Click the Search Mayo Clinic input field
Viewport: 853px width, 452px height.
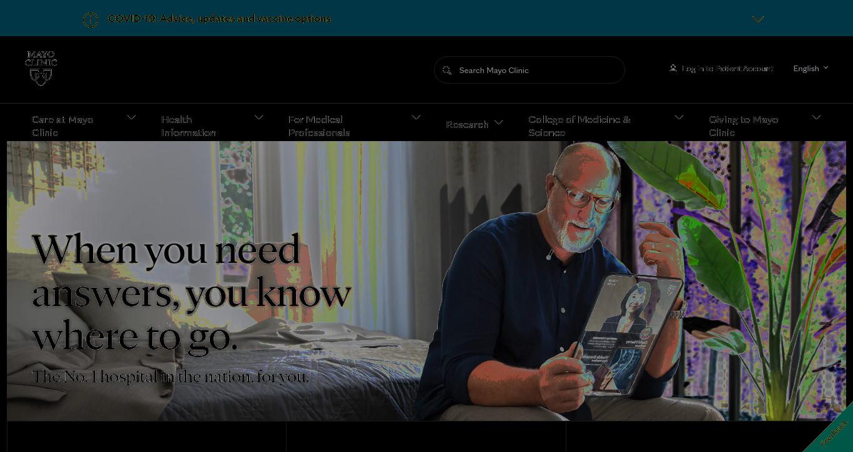(x=530, y=70)
